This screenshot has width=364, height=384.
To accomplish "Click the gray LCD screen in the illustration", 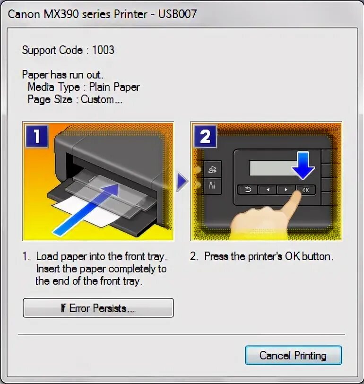I will tap(273, 168).
